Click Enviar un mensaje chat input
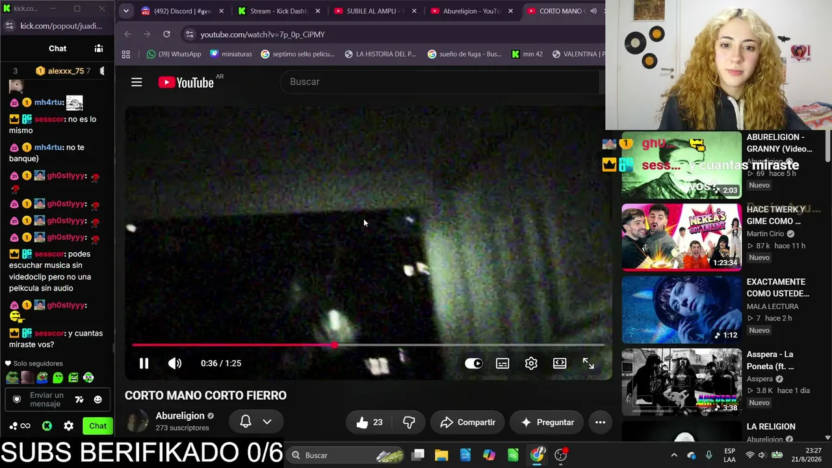Image resolution: width=832 pixels, height=468 pixels. click(46, 400)
